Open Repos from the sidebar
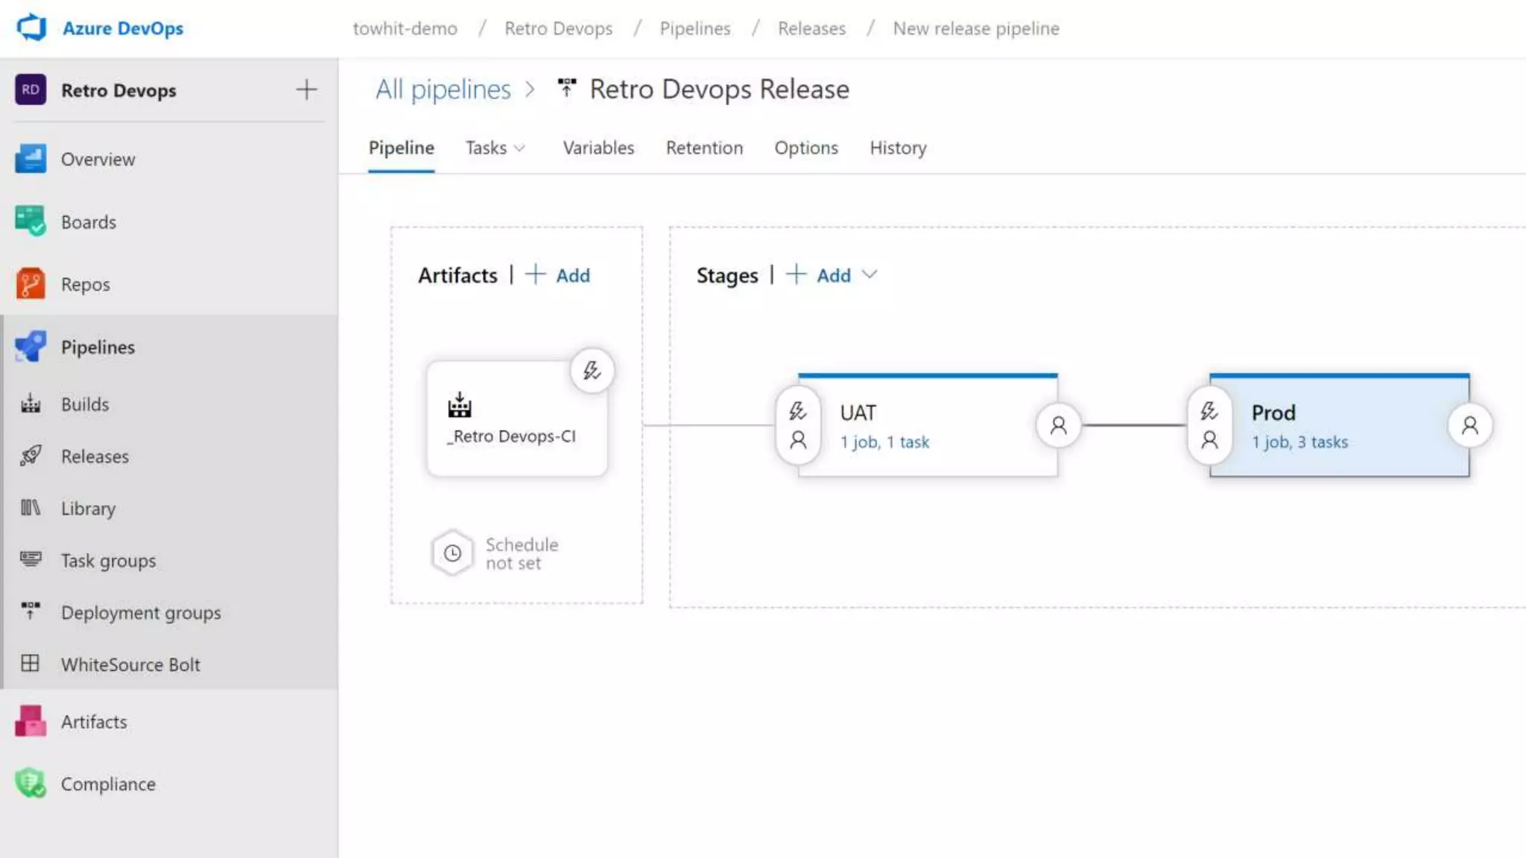The width and height of the screenshot is (1526, 858). pyautogui.click(x=85, y=284)
